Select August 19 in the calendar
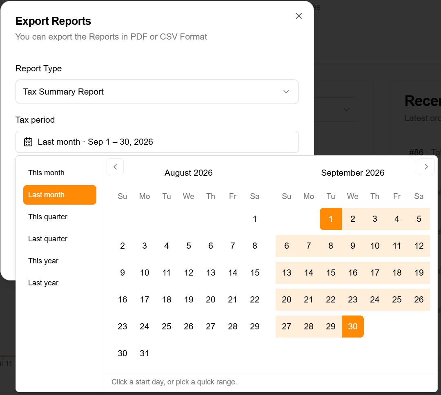This screenshot has height=395, width=441. pos(189,300)
